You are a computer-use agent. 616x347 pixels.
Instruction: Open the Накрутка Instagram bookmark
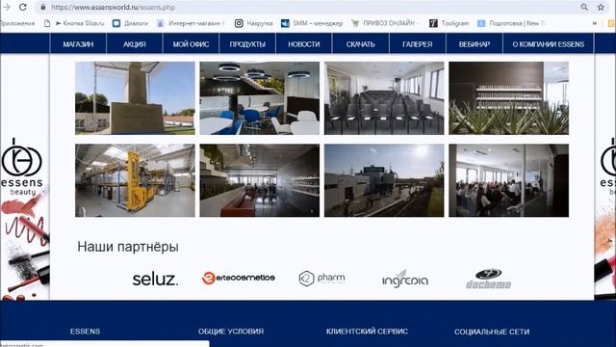click(x=254, y=23)
